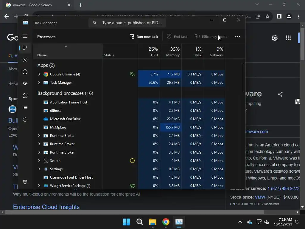The width and height of the screenshot is (305, 229).
Task: Select the Processes page icon in sidebar
Action: click(x=25, y=48)
